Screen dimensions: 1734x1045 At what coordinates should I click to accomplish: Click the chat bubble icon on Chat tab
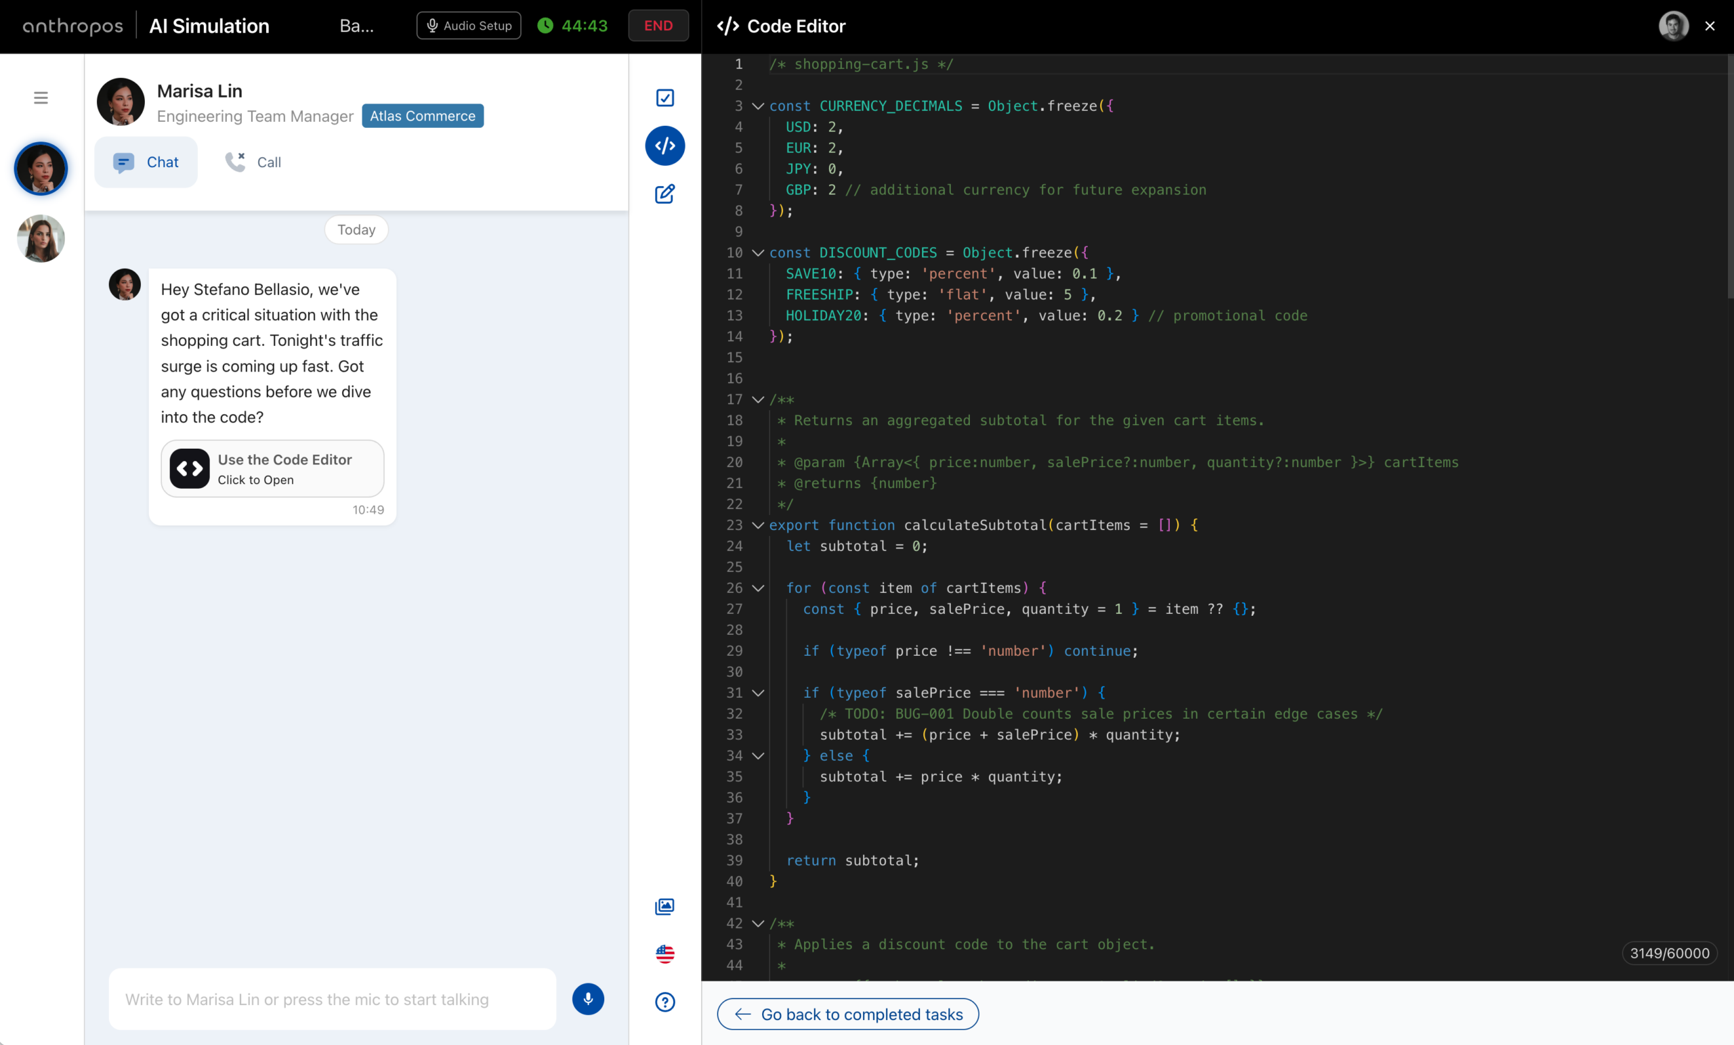[123, 162]
